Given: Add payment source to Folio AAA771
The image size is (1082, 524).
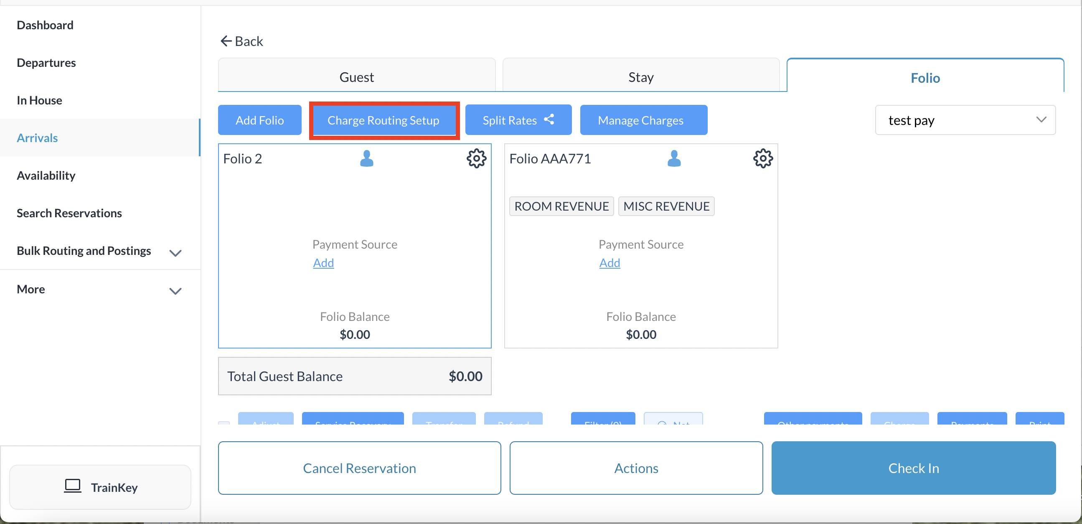Looking at the screenshot, I should click(609, 263).
